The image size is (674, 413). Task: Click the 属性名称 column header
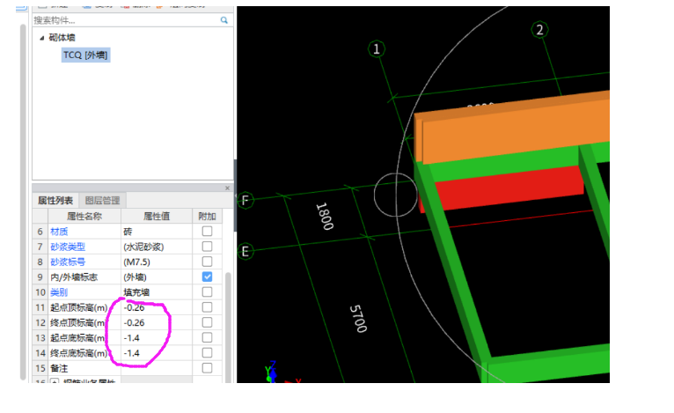pyautogui.click(x=84, y=216)
